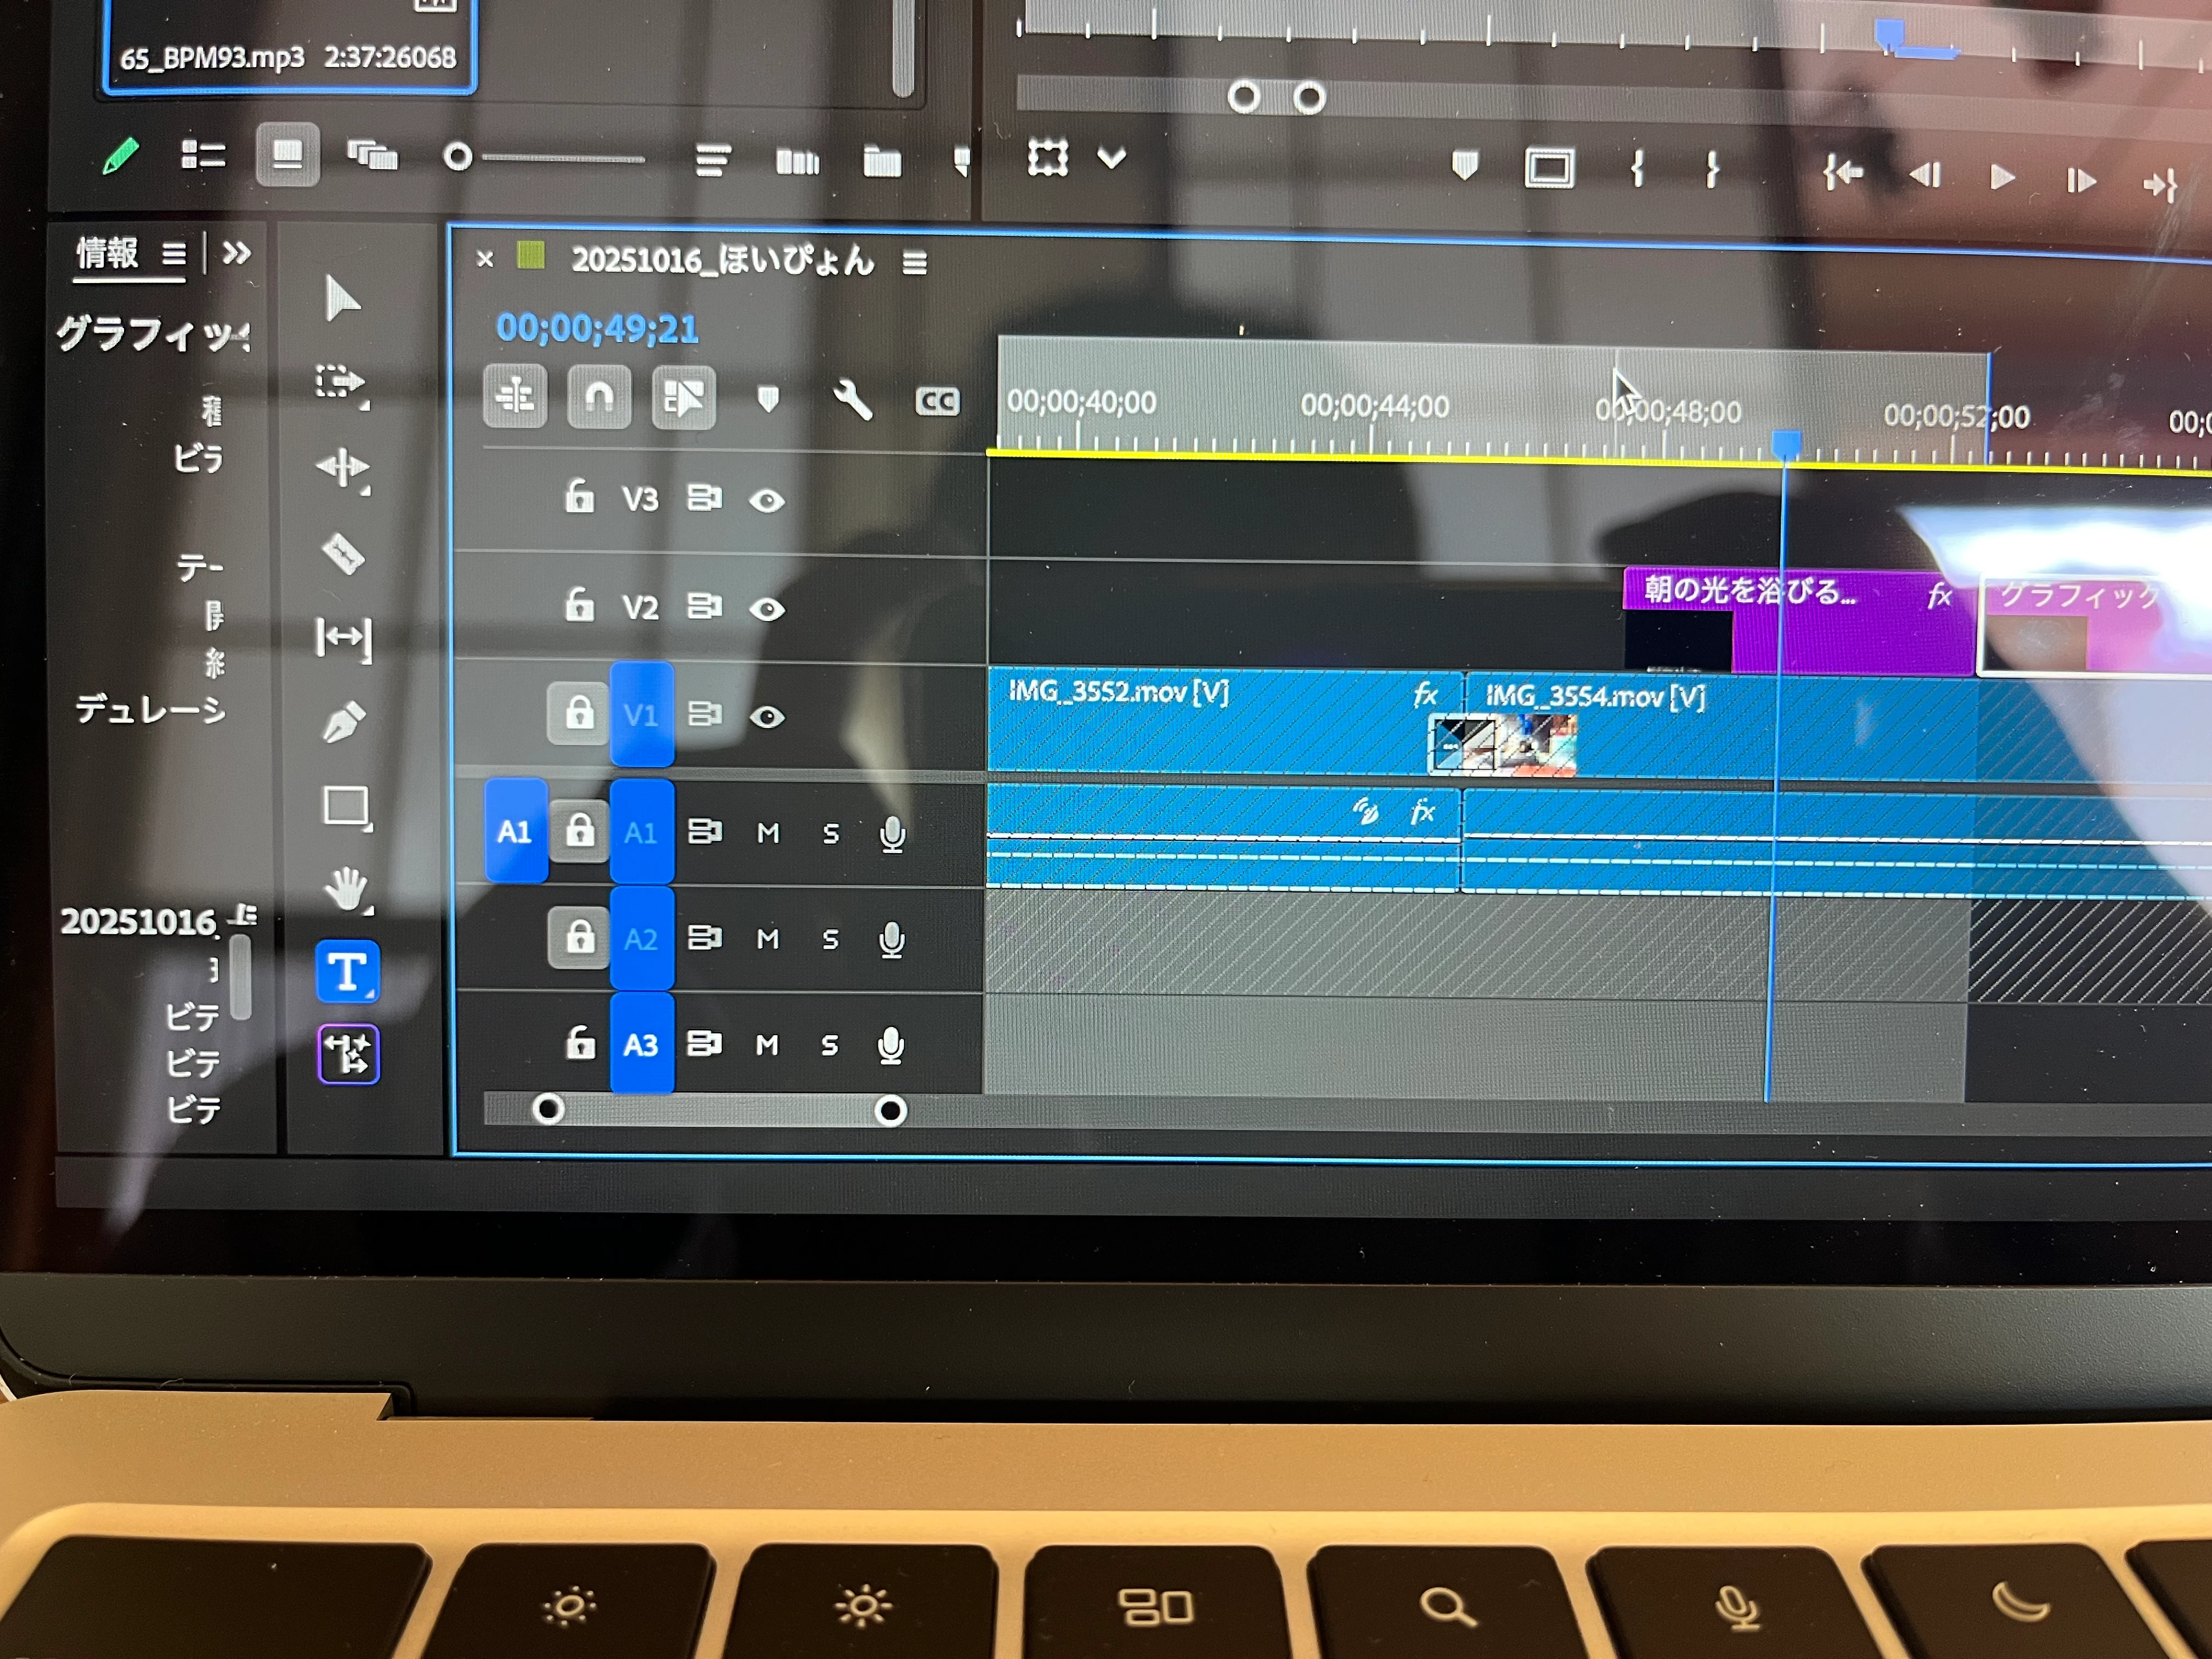Mute the A1 audio track
This screenshot has width=2212, height=1659.
[768, 833]
